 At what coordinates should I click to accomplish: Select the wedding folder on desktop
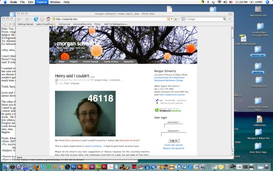coord(258,68)
